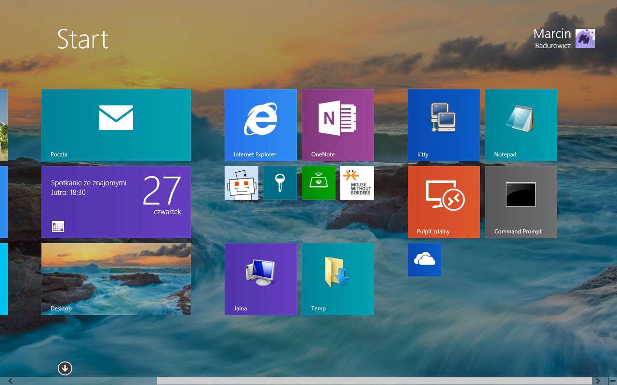Open the Temp folder tile
This screenshot has height=385, width=617.
coord(338,279)
